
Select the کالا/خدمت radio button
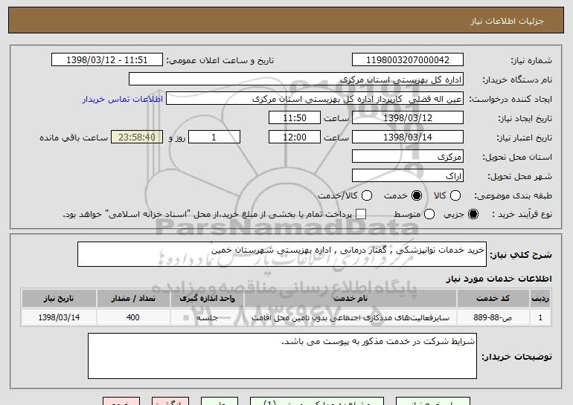coord(367,196)
